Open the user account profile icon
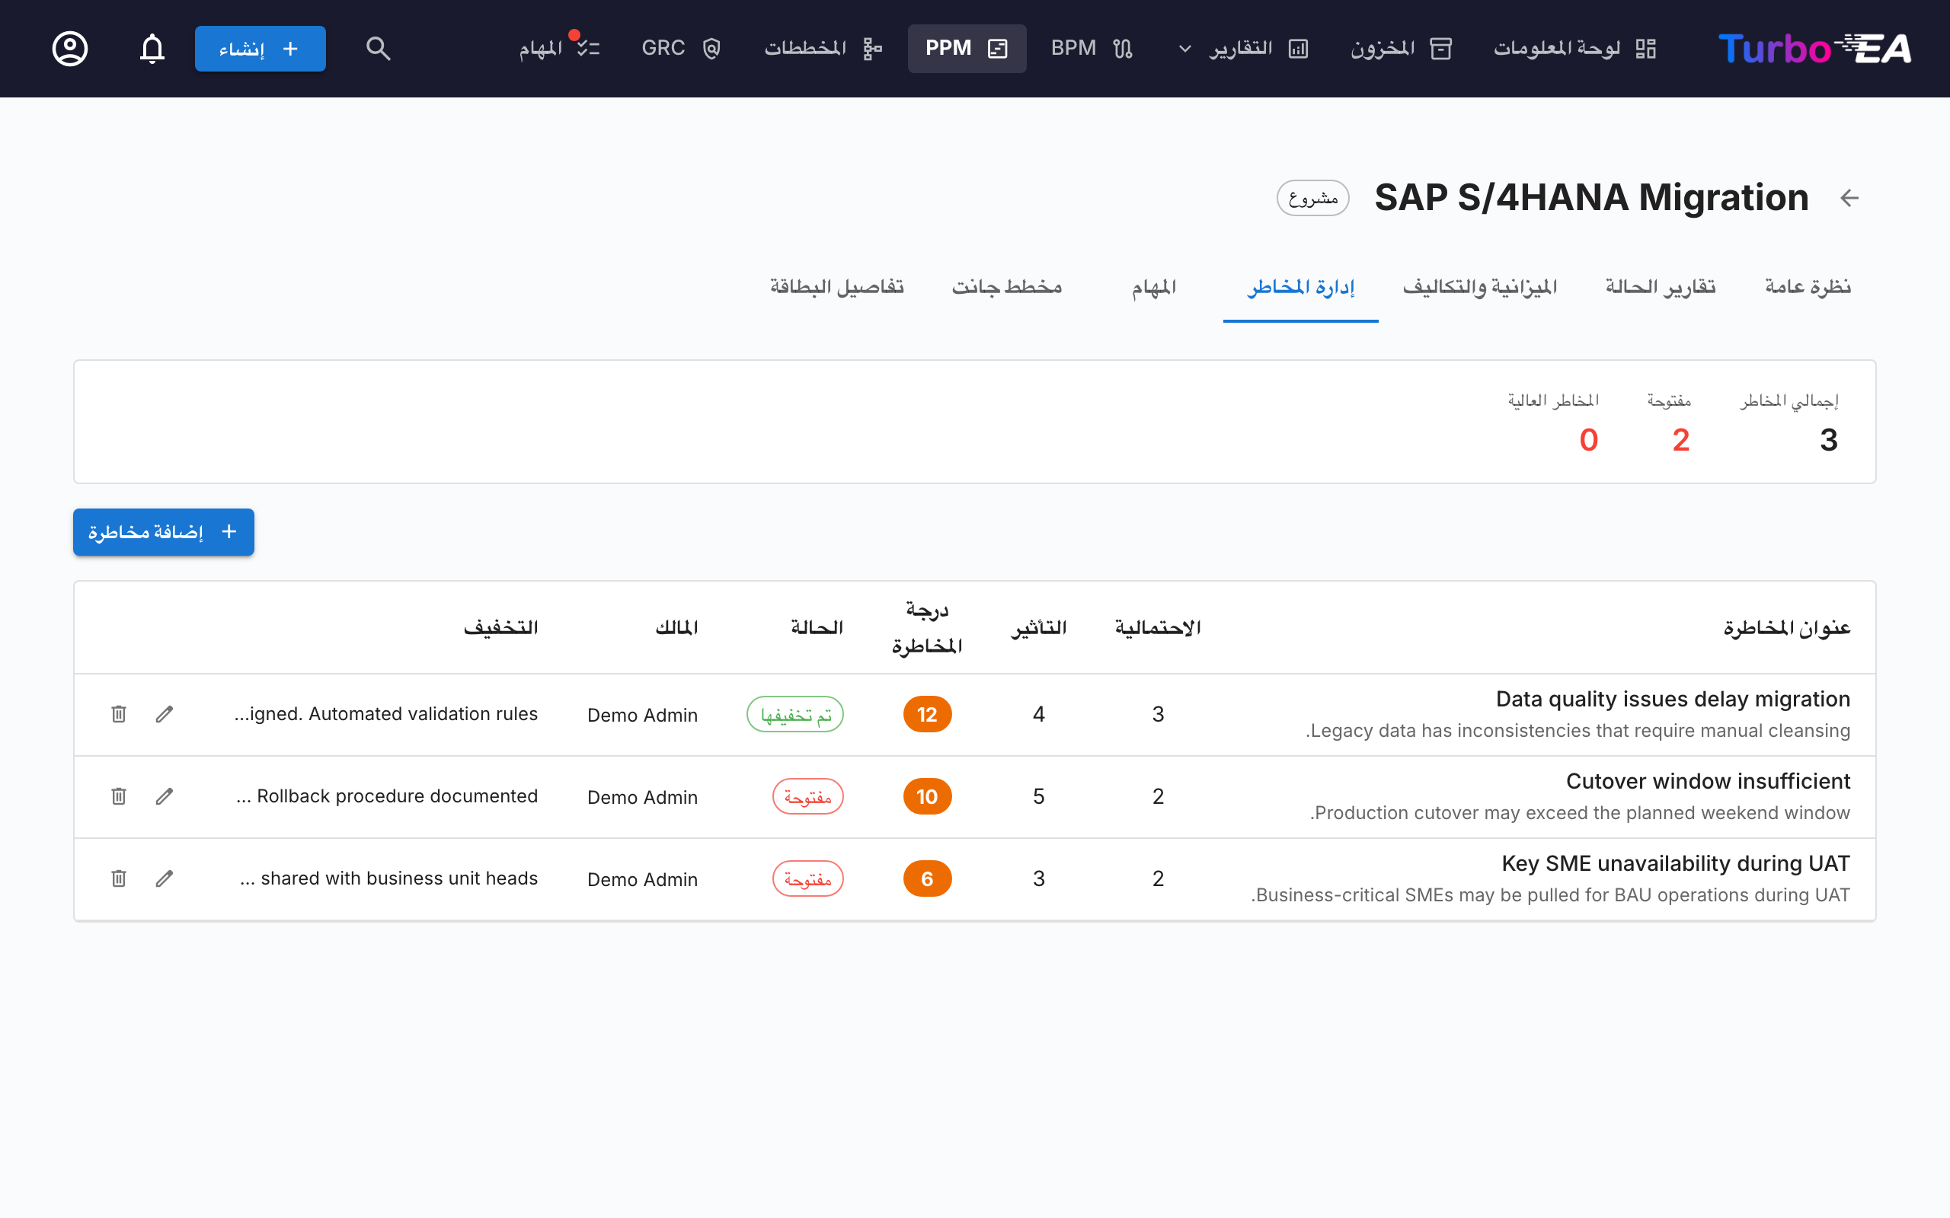The width and height of the screenshot is (1950, 1218). 70,48
